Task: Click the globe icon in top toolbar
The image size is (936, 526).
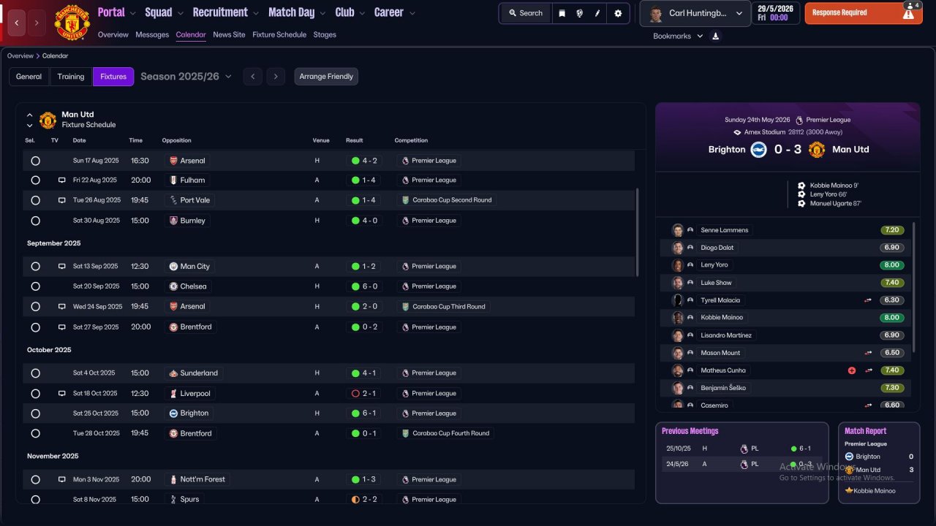Action: coord(580,13)
